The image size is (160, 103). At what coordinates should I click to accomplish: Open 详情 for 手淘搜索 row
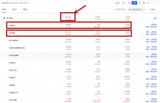(x=147, y=32)
